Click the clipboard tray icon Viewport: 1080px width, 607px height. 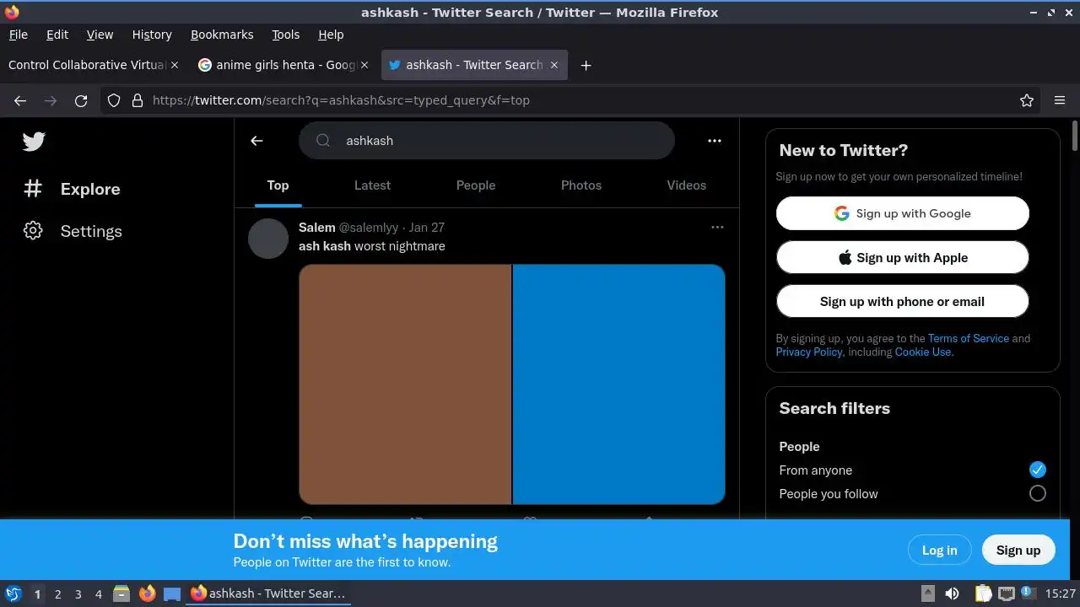click(983, 594)
